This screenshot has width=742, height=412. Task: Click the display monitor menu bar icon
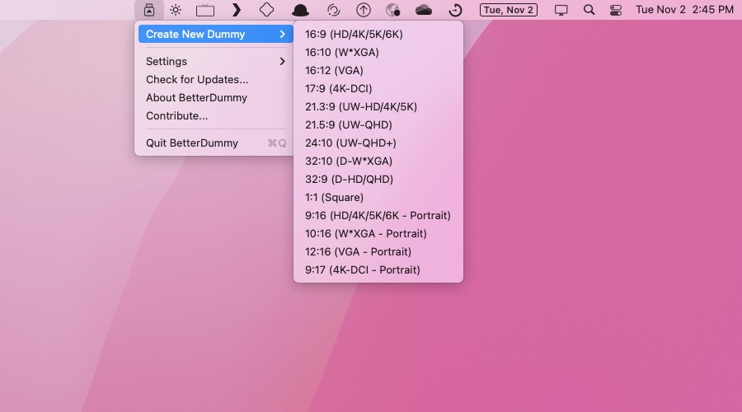pyautogui.click(x=561, y=10)
